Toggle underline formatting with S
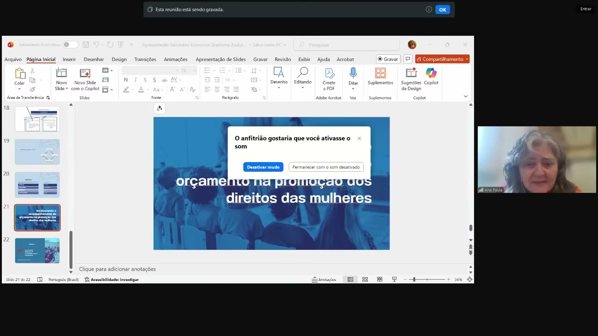This screenshot has width=598, height=336. (145, 80)
